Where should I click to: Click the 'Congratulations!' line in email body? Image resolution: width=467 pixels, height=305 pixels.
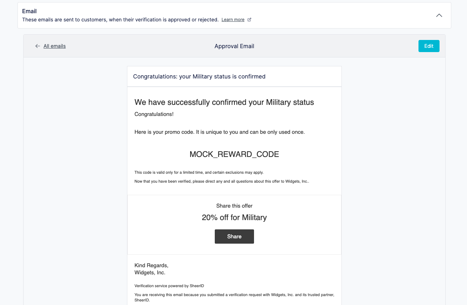click(154, 114)
